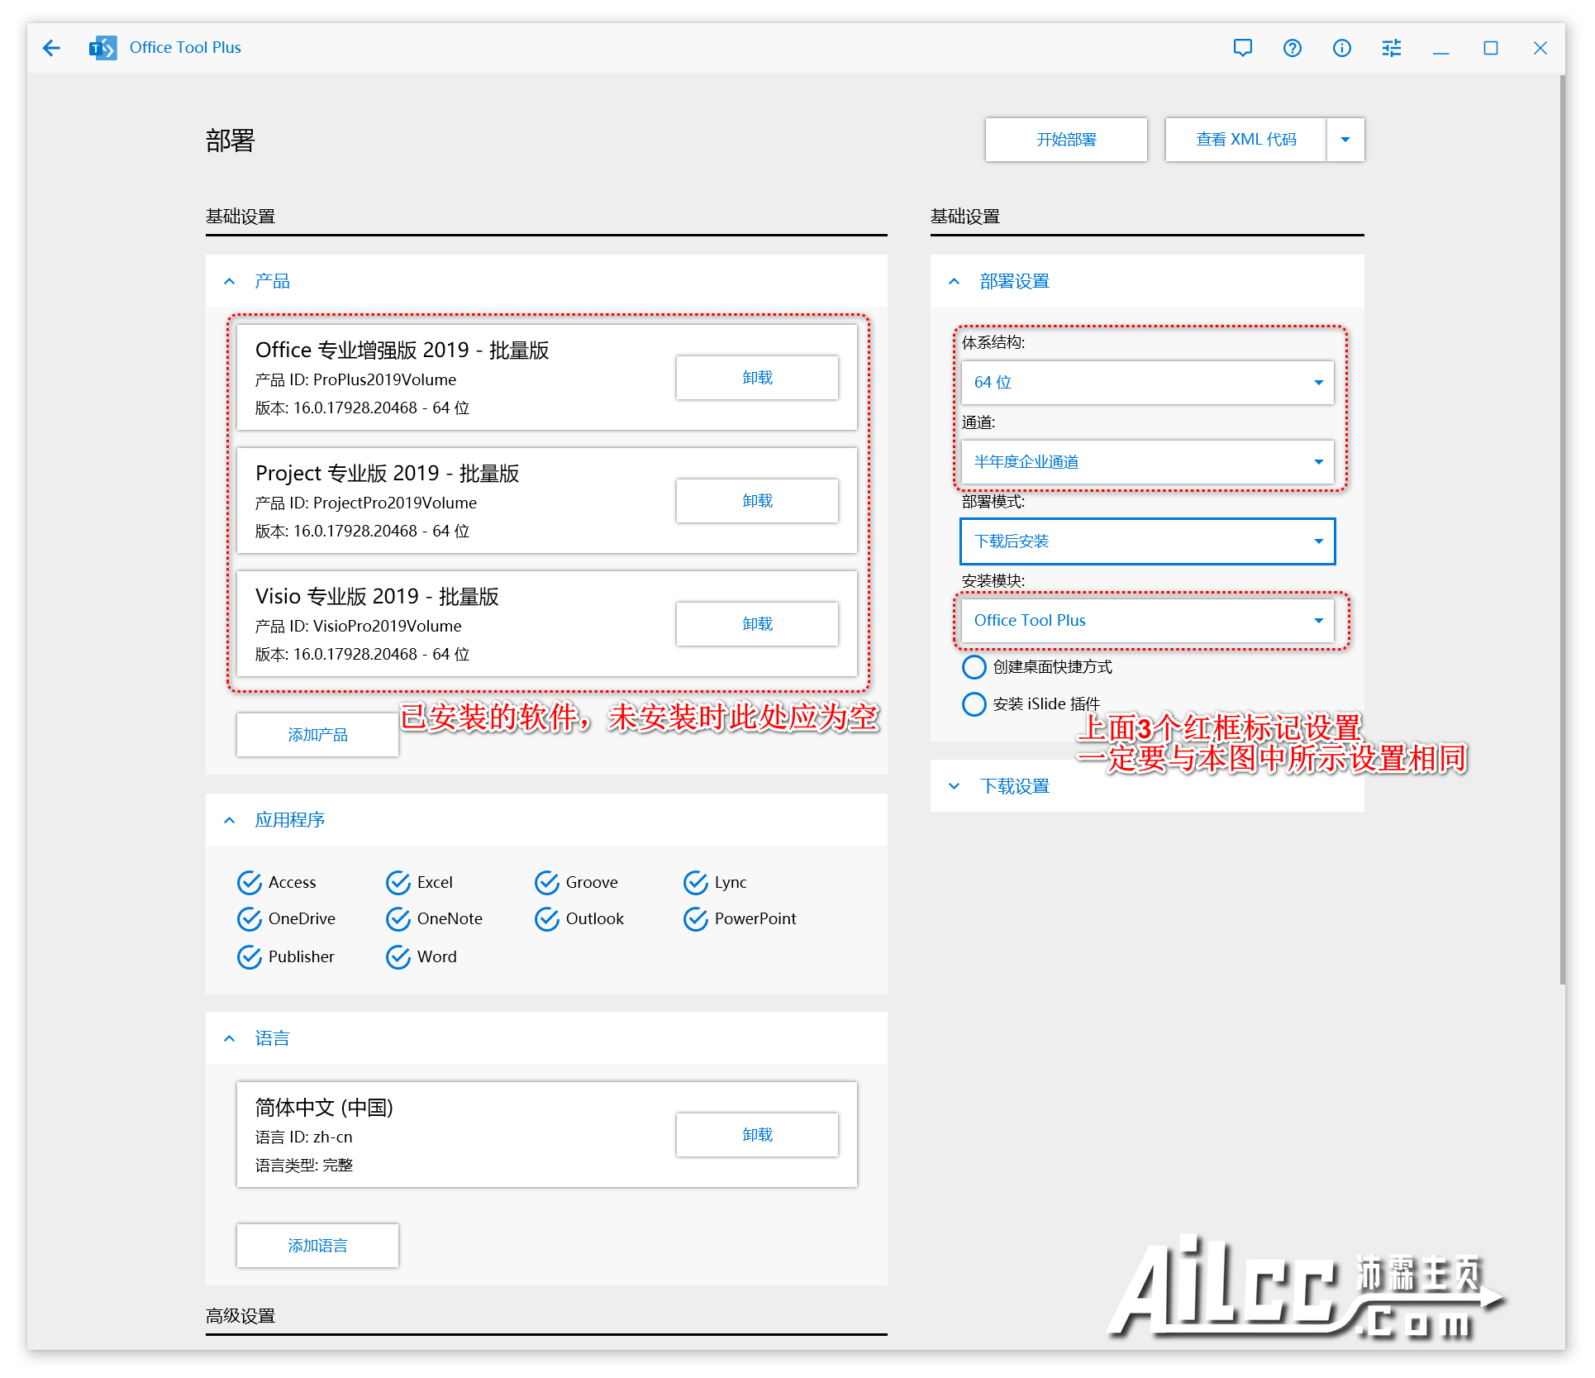Open the help question mark icon
This screenshot has width=1595, height=1378.
point(1292,48)
